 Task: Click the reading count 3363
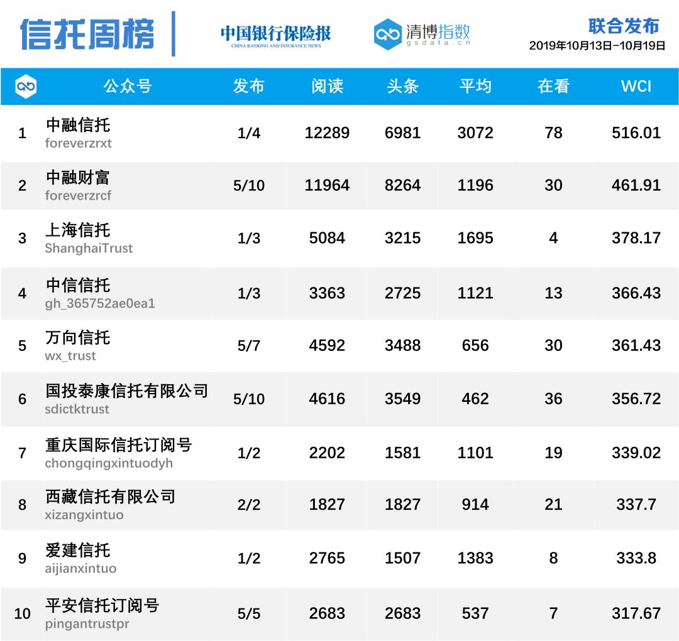327,293
